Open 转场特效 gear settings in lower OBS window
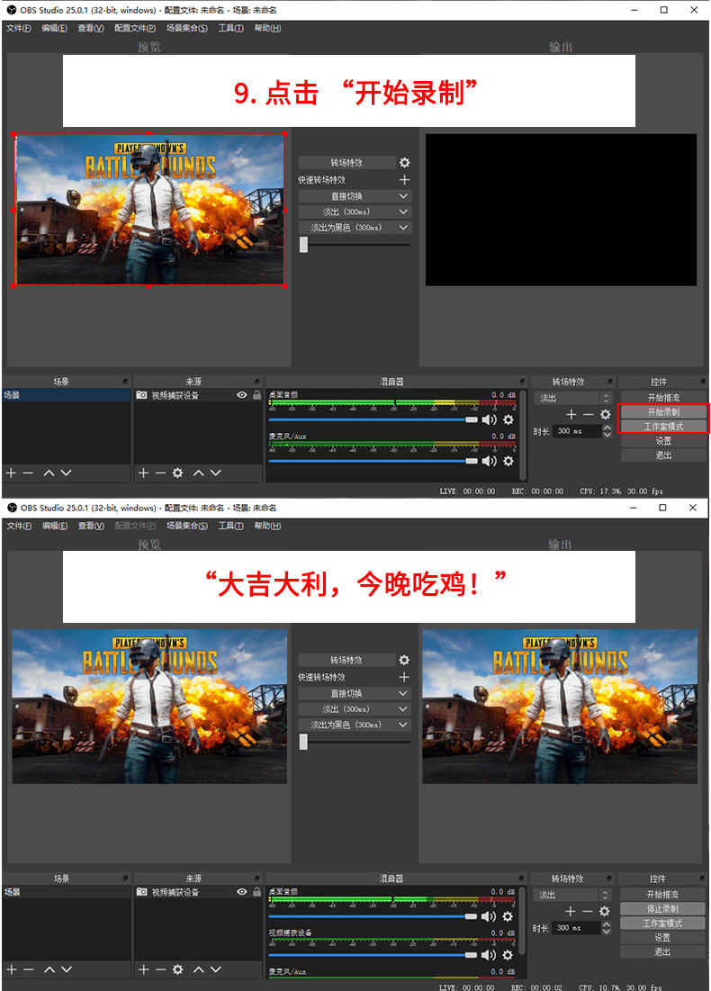The width and height of the screenshot is (711, 991). 404,661
